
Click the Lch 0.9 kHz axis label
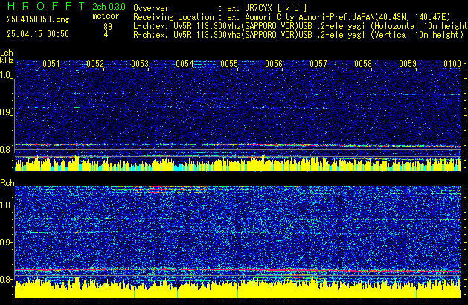(x=6, y=112)
